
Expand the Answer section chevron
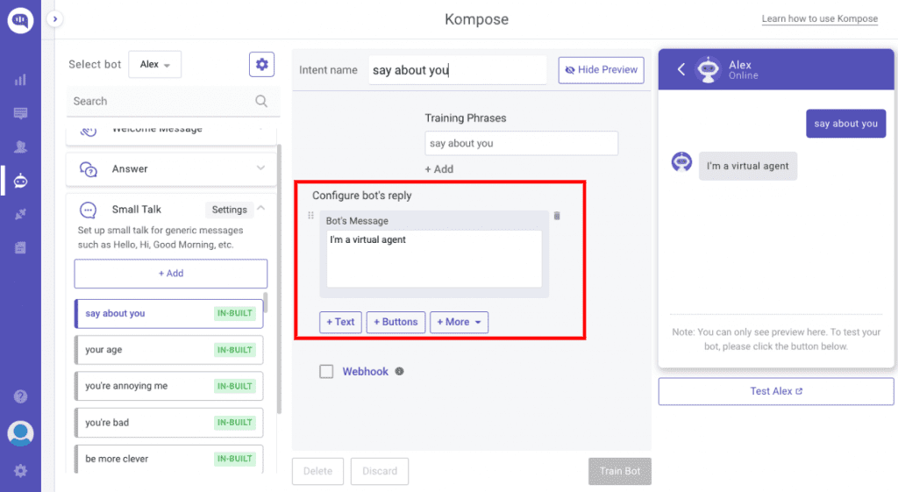[260, 168]
